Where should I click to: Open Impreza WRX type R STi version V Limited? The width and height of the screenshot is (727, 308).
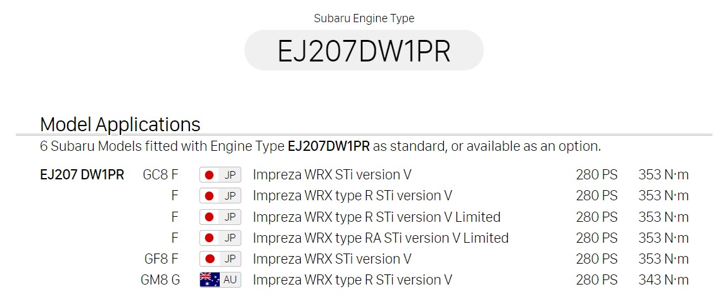tap(376, 217)
